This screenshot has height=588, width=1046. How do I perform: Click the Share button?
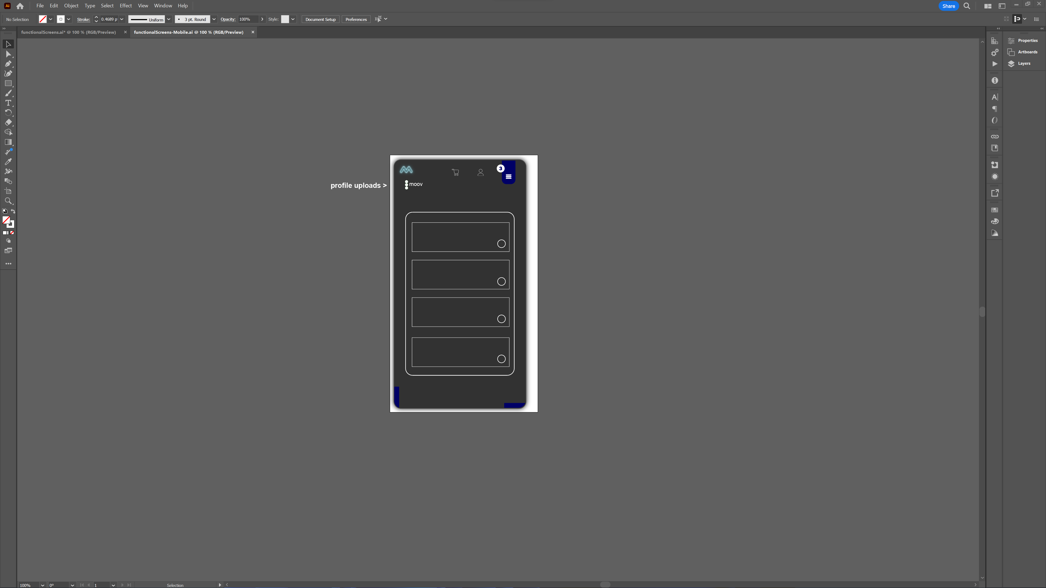[x=948, y=6]
